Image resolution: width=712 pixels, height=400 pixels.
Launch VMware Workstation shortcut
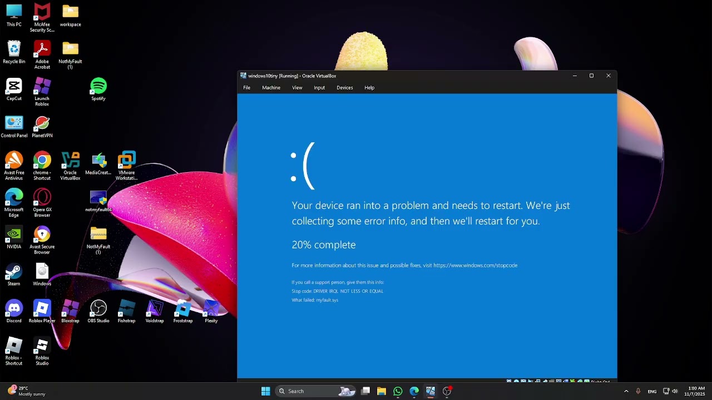pos(126,166)
